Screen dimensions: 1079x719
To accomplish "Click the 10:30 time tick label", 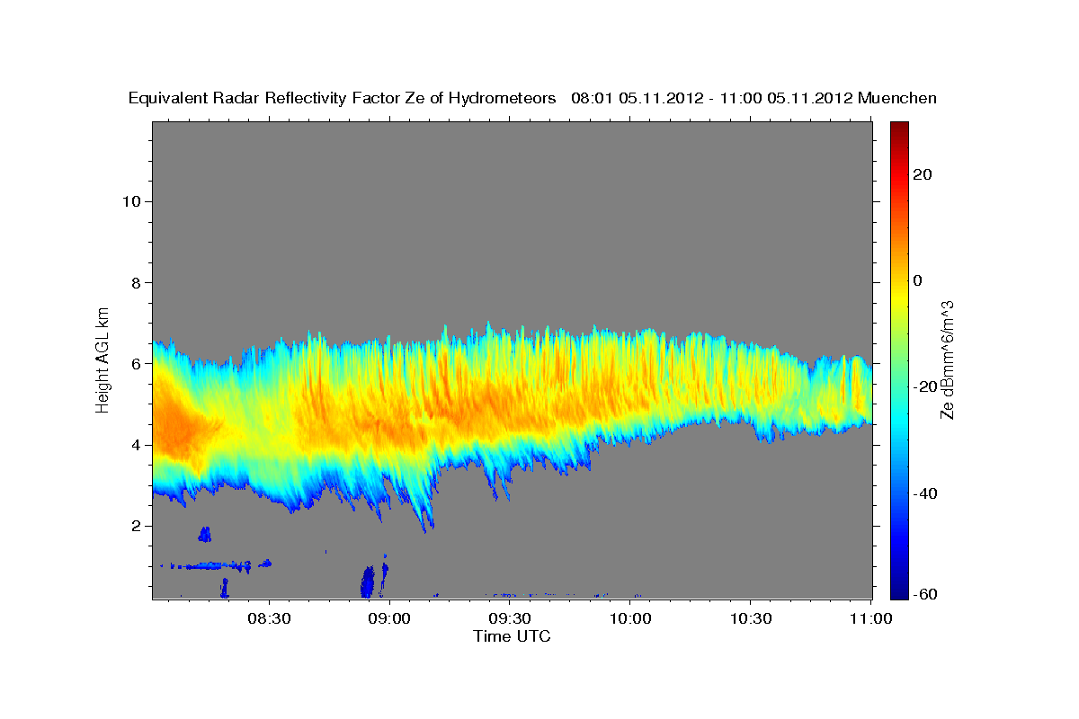I will click(751, 619).
